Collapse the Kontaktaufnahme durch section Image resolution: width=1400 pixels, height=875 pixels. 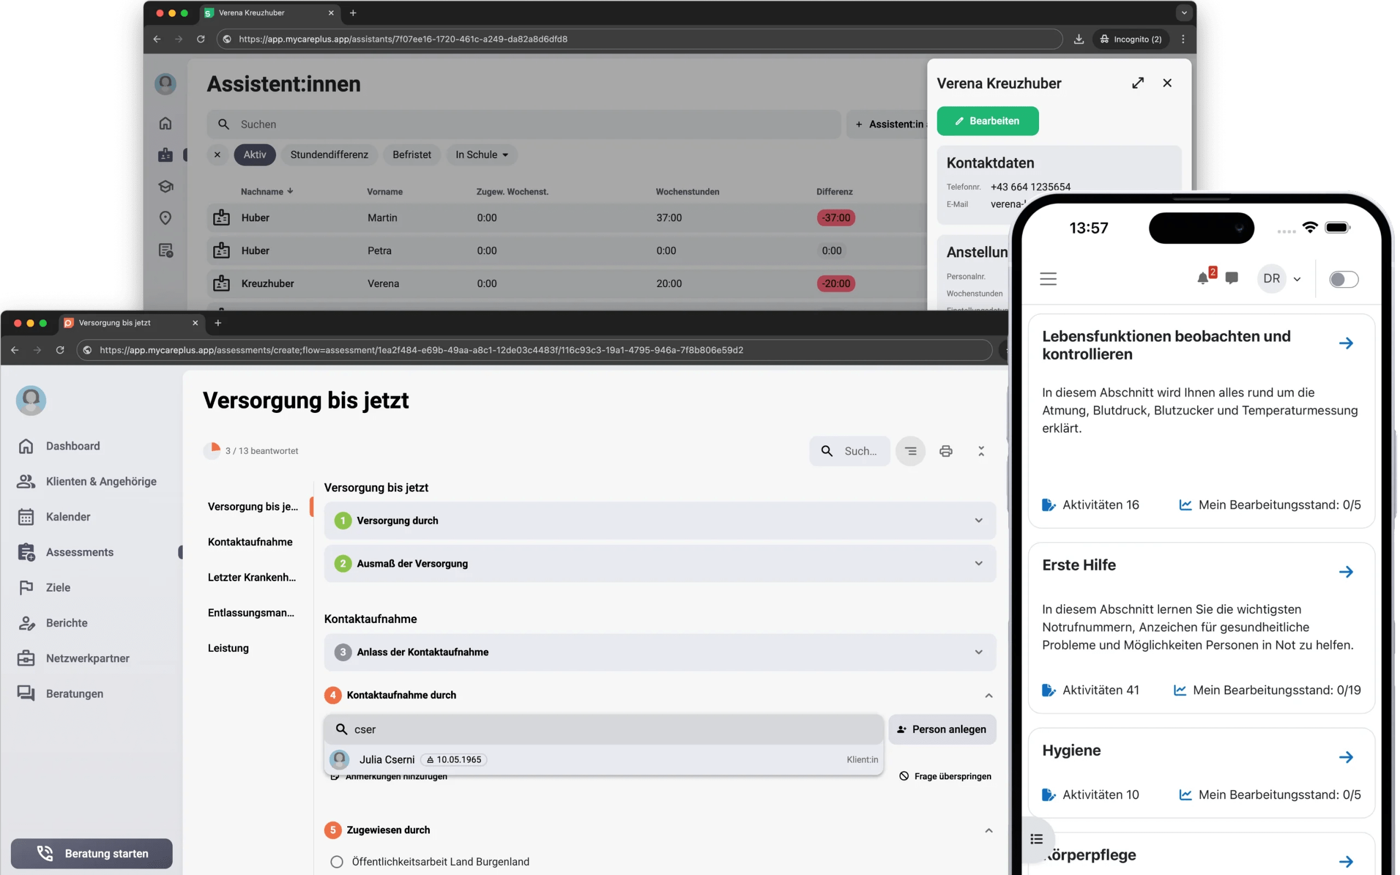988,695
